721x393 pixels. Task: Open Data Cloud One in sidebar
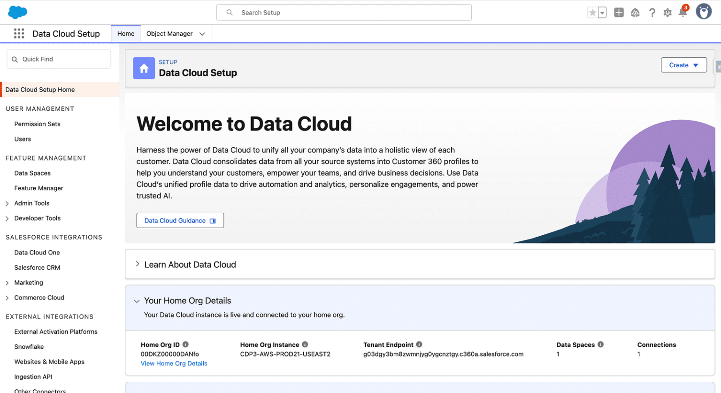coord(37,252)
